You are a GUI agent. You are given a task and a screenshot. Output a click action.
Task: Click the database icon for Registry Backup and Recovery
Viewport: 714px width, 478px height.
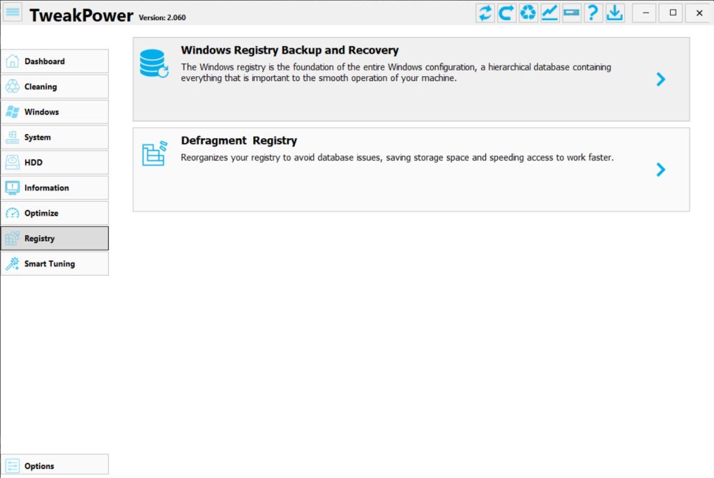tap(154, 64)
